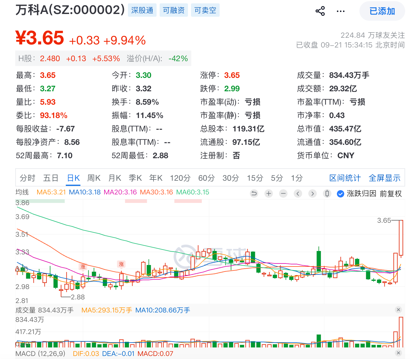Switch to 120分 interval tab
410x359 pixels.
180,178
